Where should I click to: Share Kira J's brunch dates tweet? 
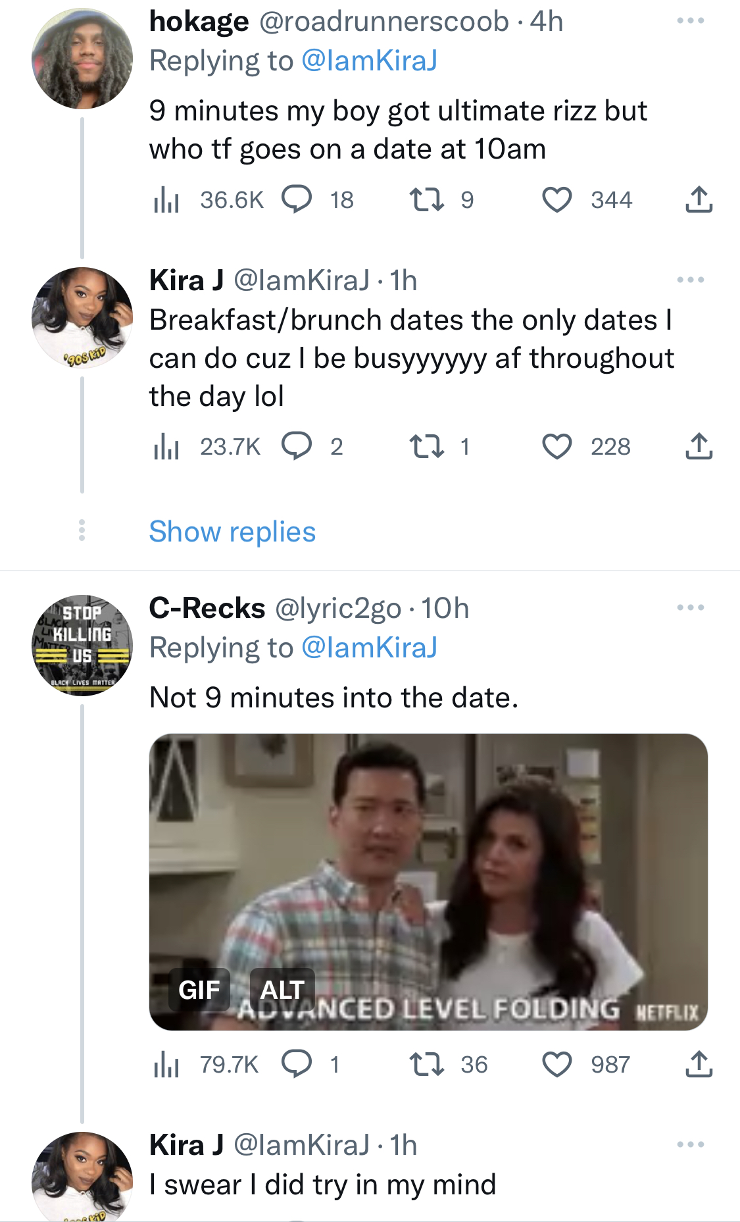pos(699,447)
